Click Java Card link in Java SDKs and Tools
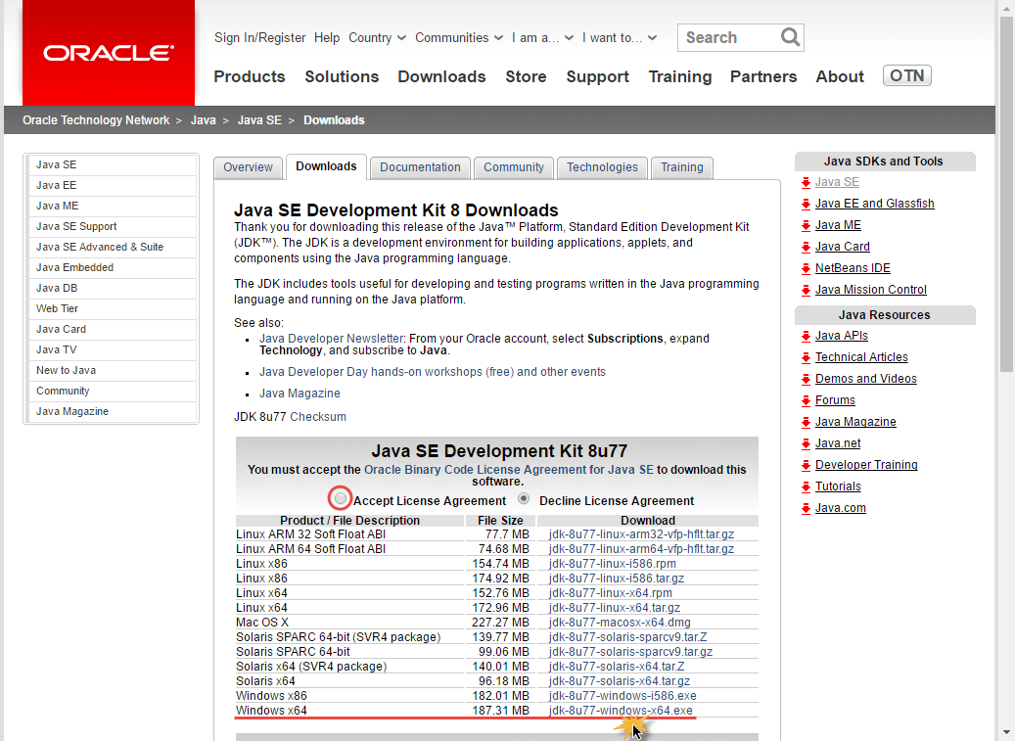Viewport: 1015px width, 741px height. pyautogui.click(x=842, y=247)
